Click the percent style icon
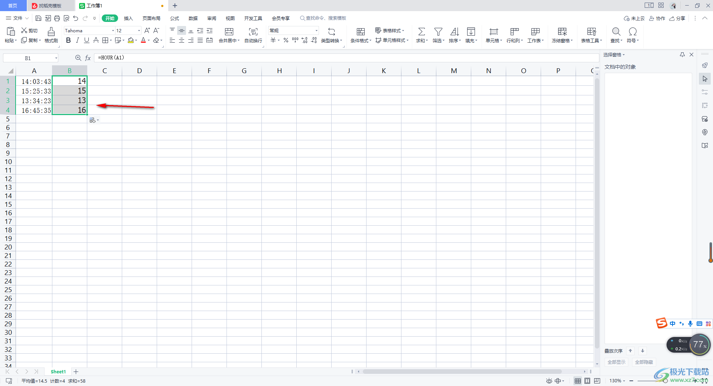The image size is (713, 386). [286, 40]
